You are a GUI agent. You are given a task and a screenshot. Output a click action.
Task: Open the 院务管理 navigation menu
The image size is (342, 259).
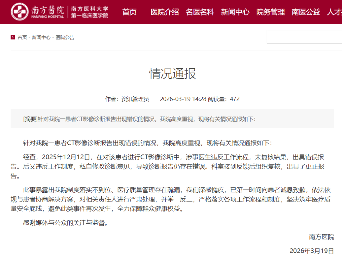[270, 12]
